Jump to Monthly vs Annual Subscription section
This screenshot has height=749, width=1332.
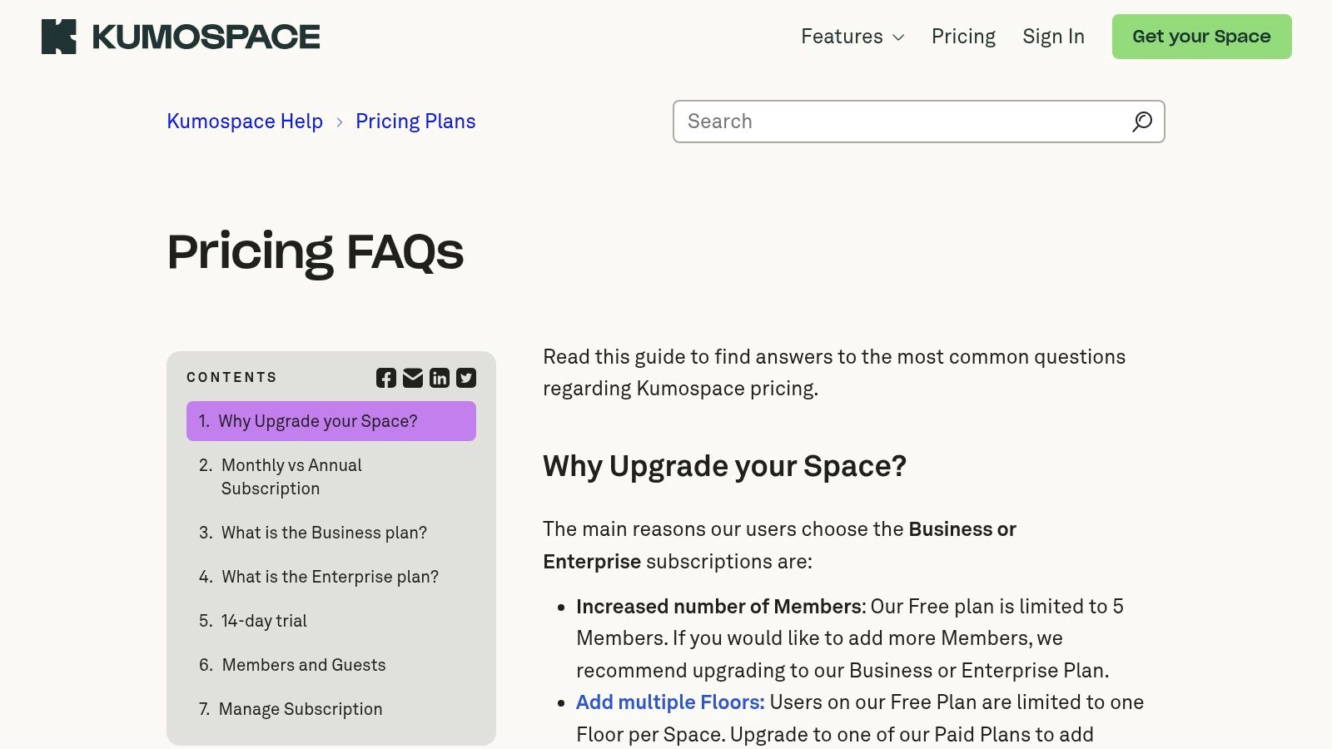pos(291,476)
